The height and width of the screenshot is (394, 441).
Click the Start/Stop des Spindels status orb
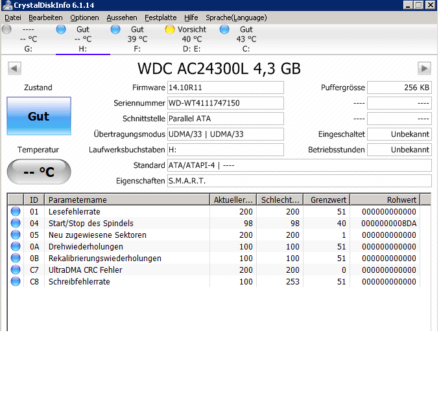(16, 223)
